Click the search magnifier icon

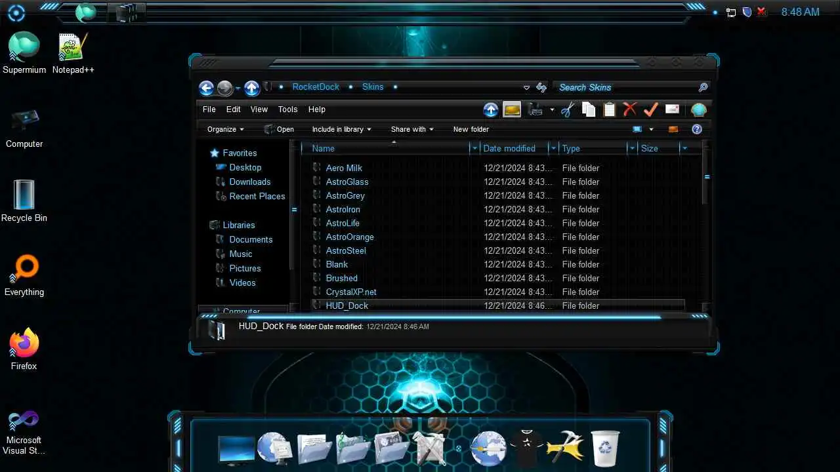[x=703, y=87]
